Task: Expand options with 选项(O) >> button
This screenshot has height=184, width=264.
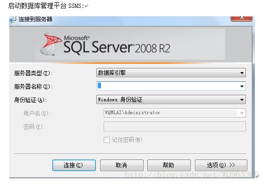Action: (x=221, y=165)
